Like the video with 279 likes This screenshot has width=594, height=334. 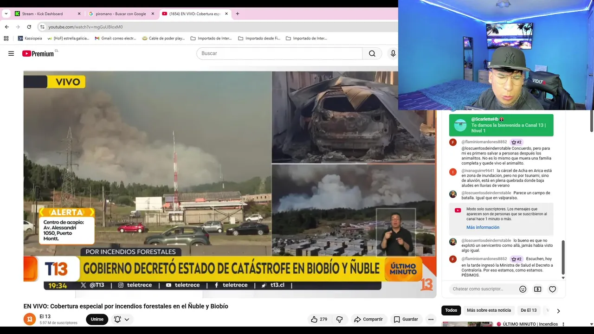pyautogui.click(x=319, y=319)
